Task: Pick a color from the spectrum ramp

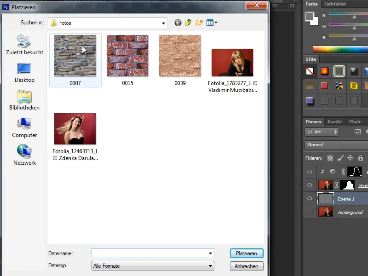Action: [340, 49]
